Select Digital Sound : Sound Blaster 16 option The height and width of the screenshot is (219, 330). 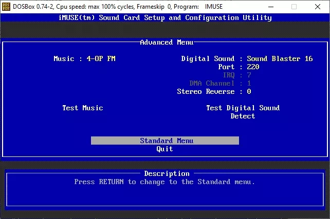(x=247, y=58)
